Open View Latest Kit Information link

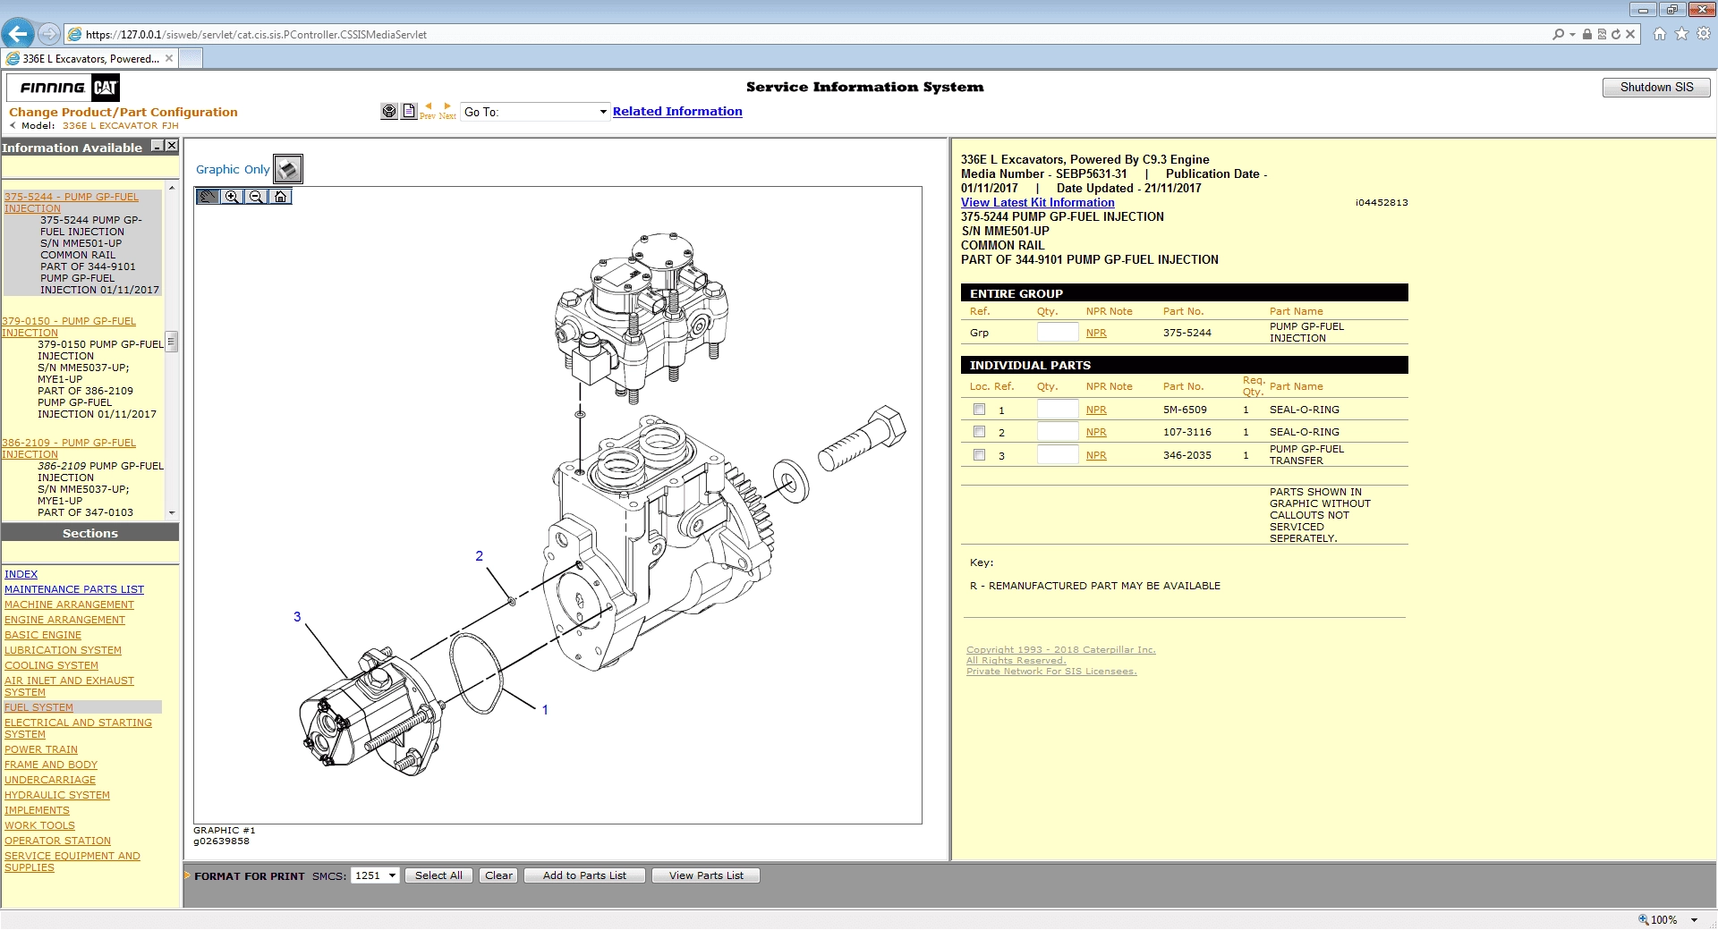(1037, 202)
